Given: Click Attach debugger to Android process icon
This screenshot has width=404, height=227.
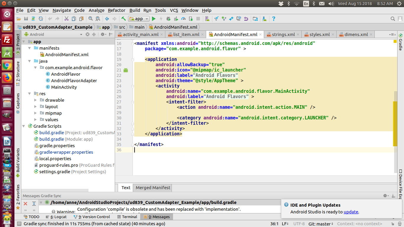Looking at the screenshot, I should (191, 19).
